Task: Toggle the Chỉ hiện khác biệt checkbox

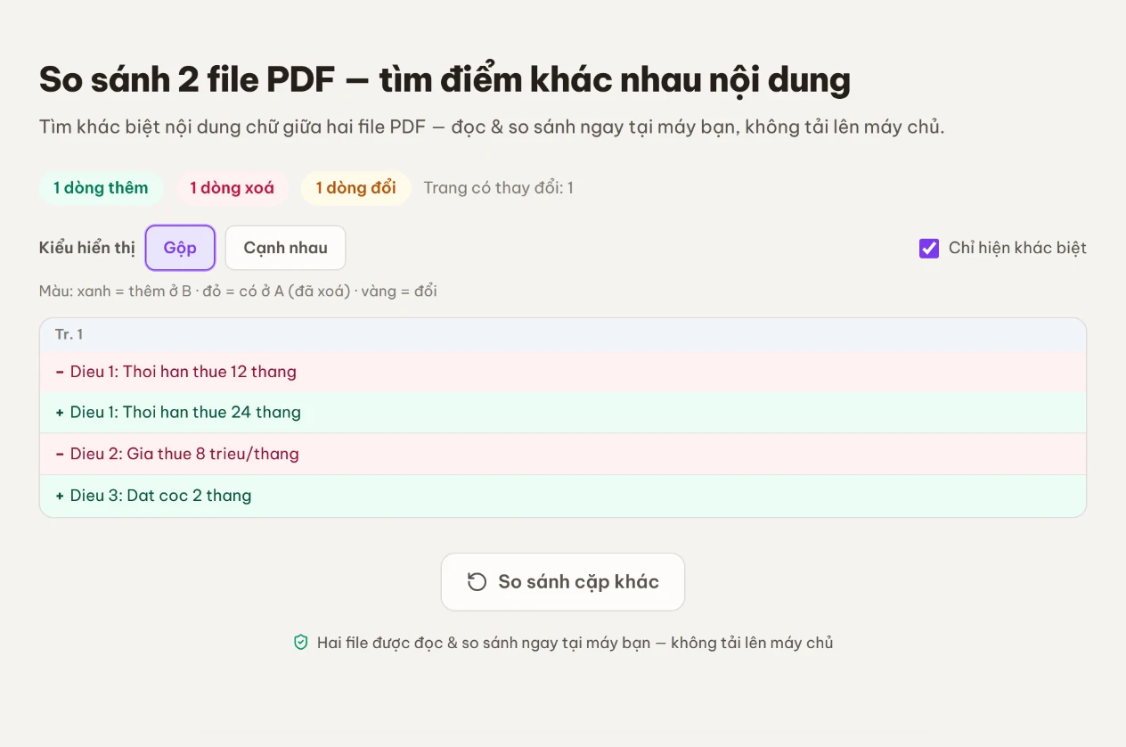Action: click(x=929, y=248)
